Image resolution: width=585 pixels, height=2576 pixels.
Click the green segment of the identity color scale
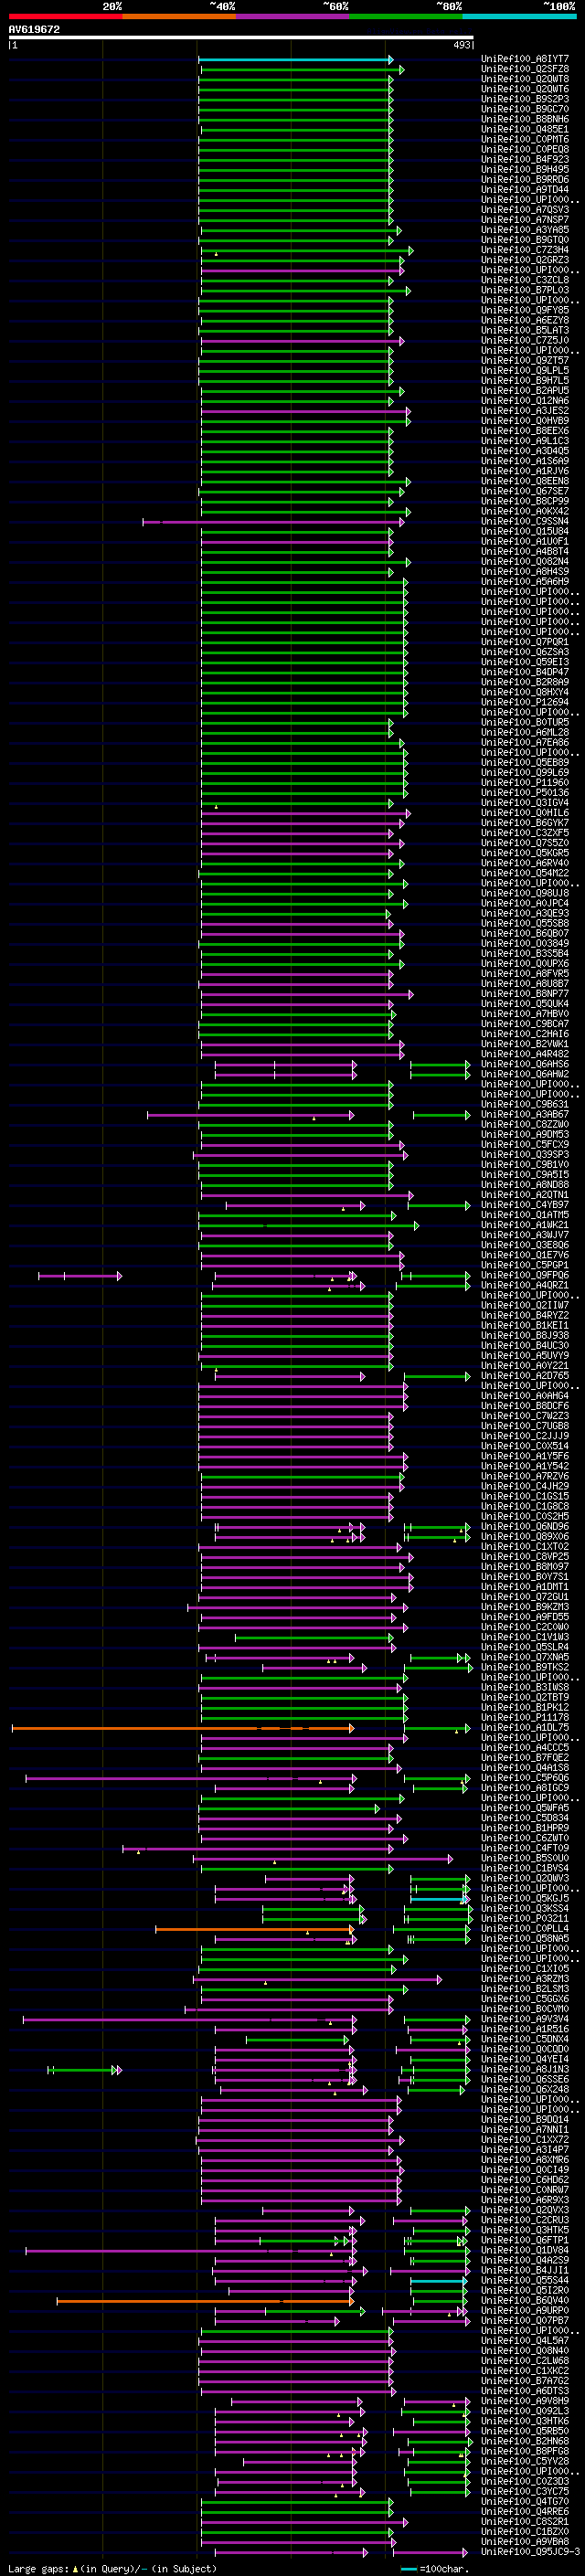(x=406, y=17)
